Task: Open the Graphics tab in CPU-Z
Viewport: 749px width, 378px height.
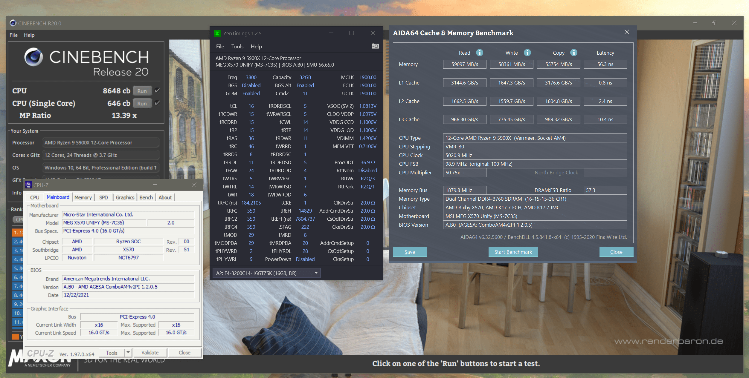Action: [x=125, y=197]
